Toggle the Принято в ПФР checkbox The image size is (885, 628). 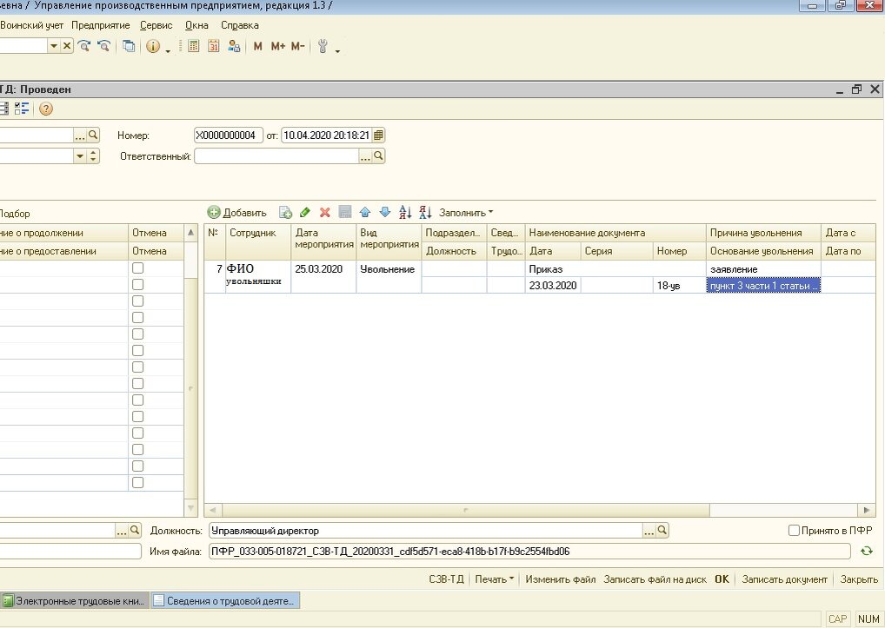794,531
